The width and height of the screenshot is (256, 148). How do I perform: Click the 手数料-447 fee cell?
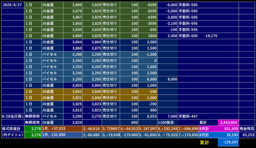(x=188, y=116)
